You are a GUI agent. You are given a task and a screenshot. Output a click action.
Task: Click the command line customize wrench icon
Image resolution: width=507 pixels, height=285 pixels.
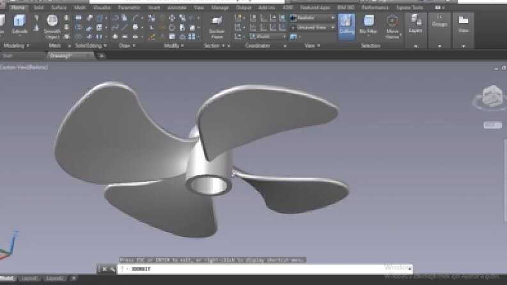click(112, 269)
